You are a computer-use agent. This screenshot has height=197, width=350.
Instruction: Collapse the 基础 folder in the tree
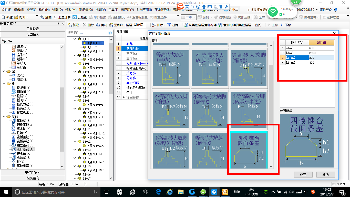coord(4,116)
